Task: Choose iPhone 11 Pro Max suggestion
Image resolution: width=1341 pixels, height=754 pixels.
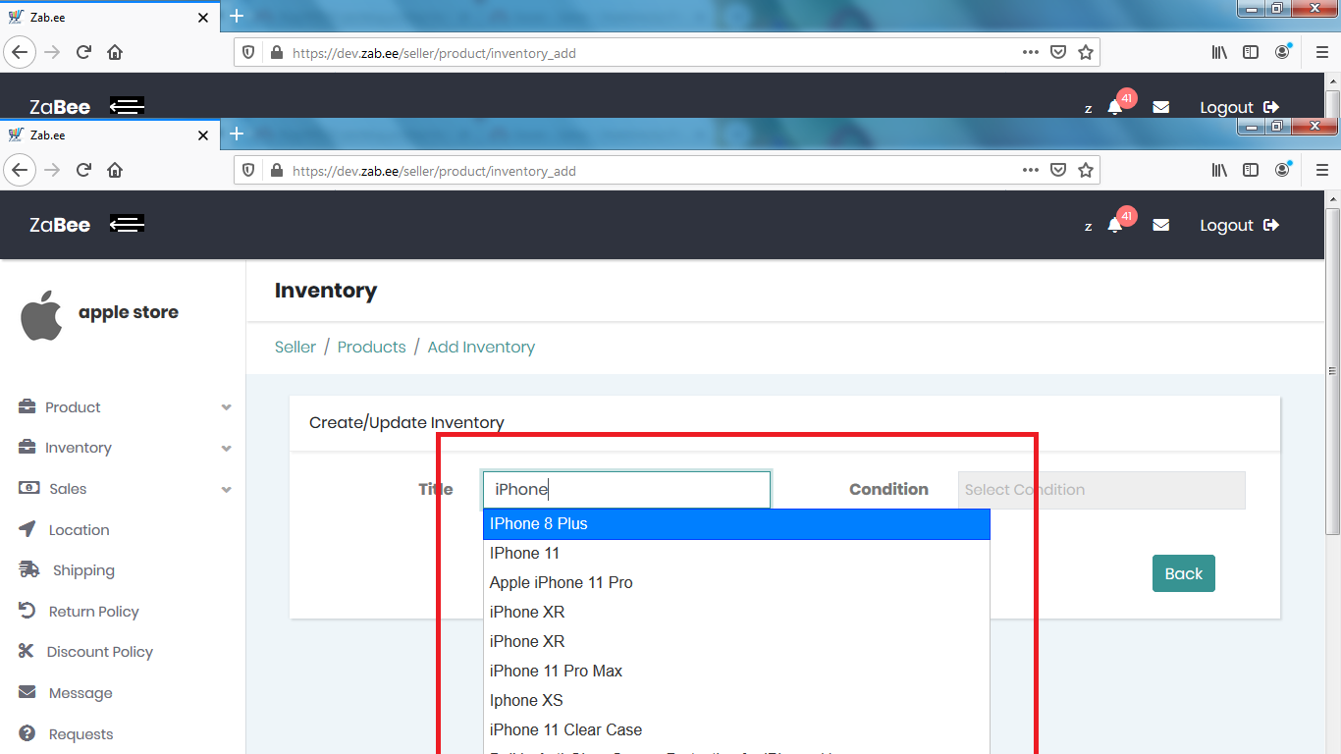Action: point(736,672)
